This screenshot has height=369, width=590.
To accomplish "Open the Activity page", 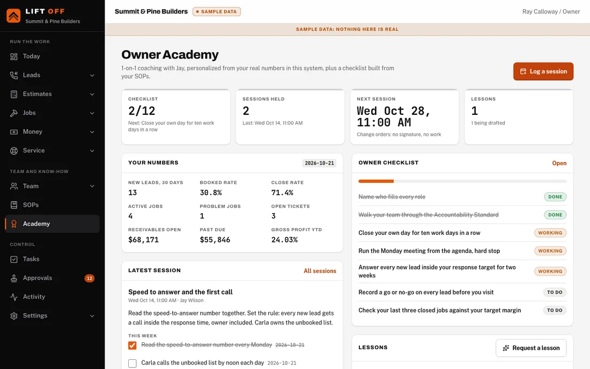I will pos(53,297).
